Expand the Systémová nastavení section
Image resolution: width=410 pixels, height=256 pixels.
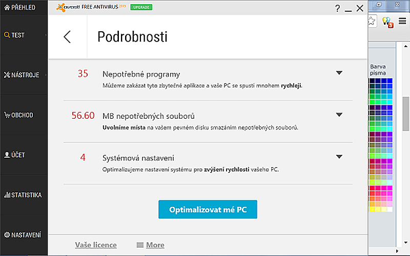(x=339, y=157)
